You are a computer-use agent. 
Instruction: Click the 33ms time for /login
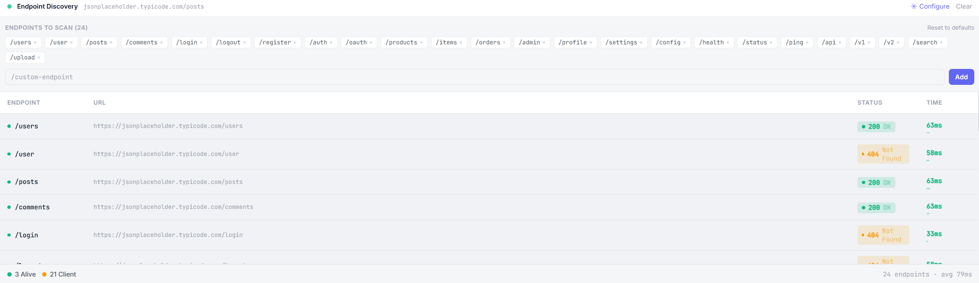pyautogui.click(x=934, y=234)
